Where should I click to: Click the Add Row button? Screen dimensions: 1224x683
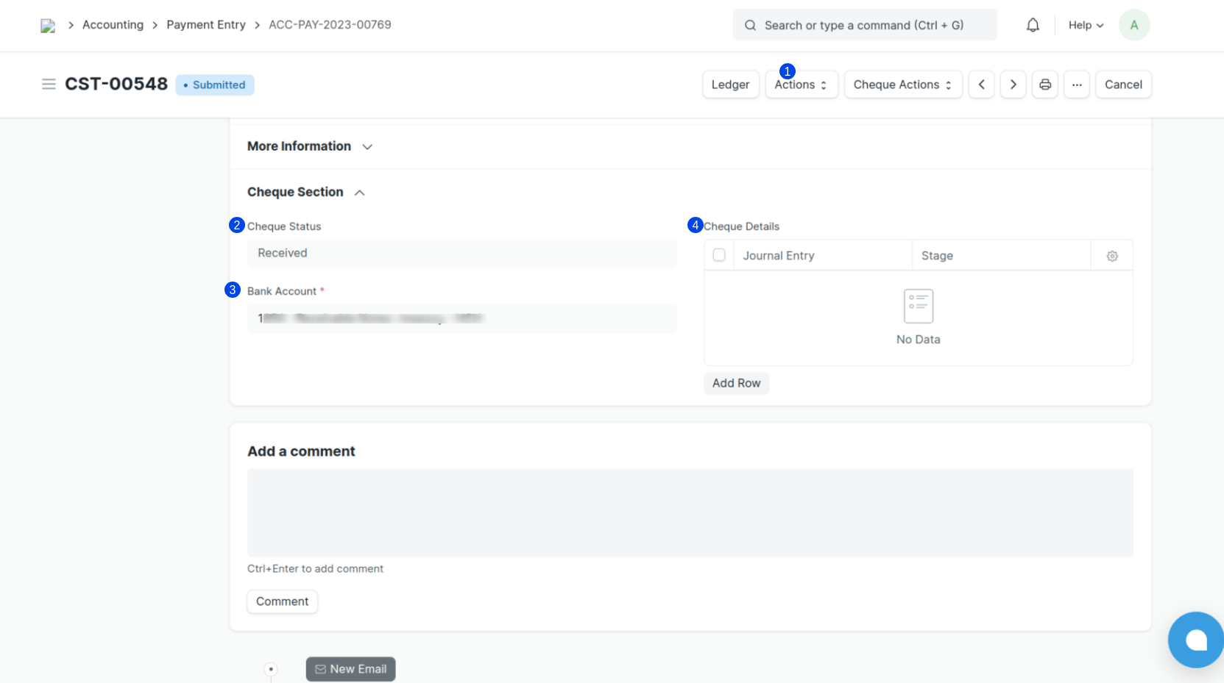(736, 383)
